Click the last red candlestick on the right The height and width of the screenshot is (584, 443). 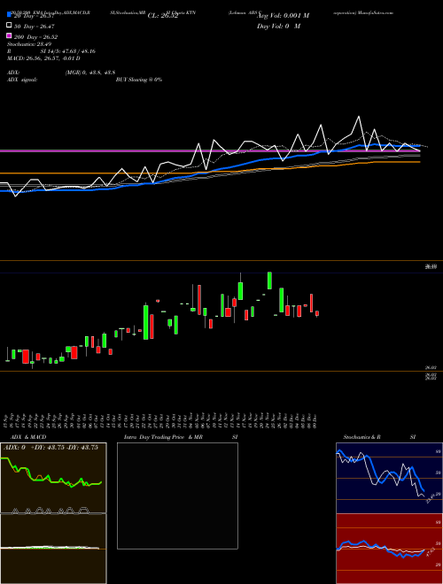(x=317, y=313)
